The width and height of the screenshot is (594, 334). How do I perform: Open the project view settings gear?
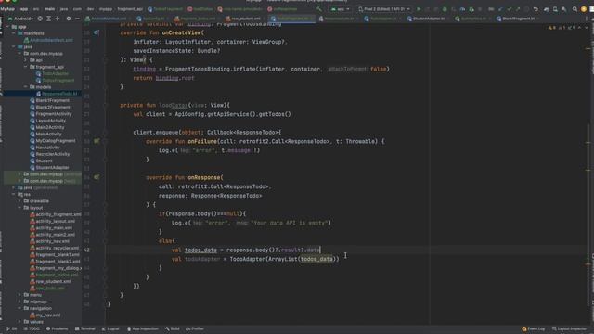(68, 19)
